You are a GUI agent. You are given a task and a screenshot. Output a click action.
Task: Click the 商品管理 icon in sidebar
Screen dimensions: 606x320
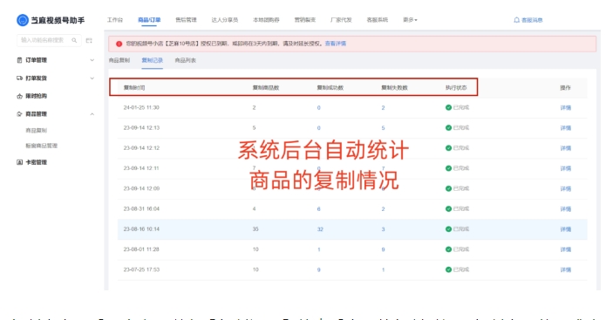coord(20,114)
